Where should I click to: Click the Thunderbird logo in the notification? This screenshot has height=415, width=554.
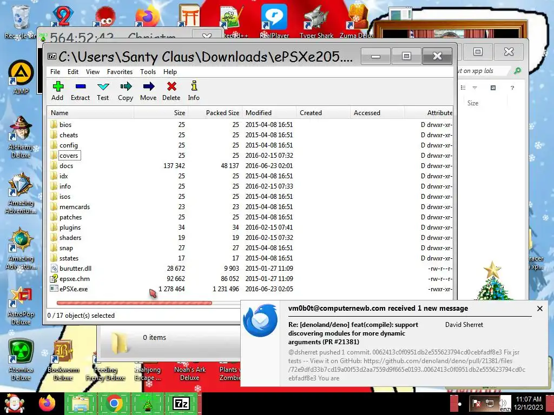260,320
